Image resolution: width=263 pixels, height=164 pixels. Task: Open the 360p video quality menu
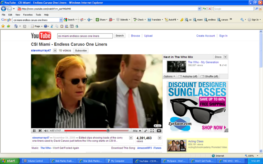[x=136, y=131]
